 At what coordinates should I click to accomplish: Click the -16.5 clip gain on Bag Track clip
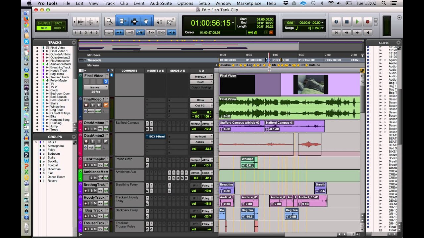pos(248,217)
